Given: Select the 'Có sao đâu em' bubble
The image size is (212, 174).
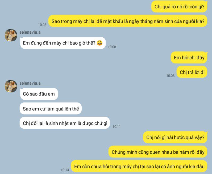Looking at the screenshot, I should pyautogui.click(x=39, y=94).
